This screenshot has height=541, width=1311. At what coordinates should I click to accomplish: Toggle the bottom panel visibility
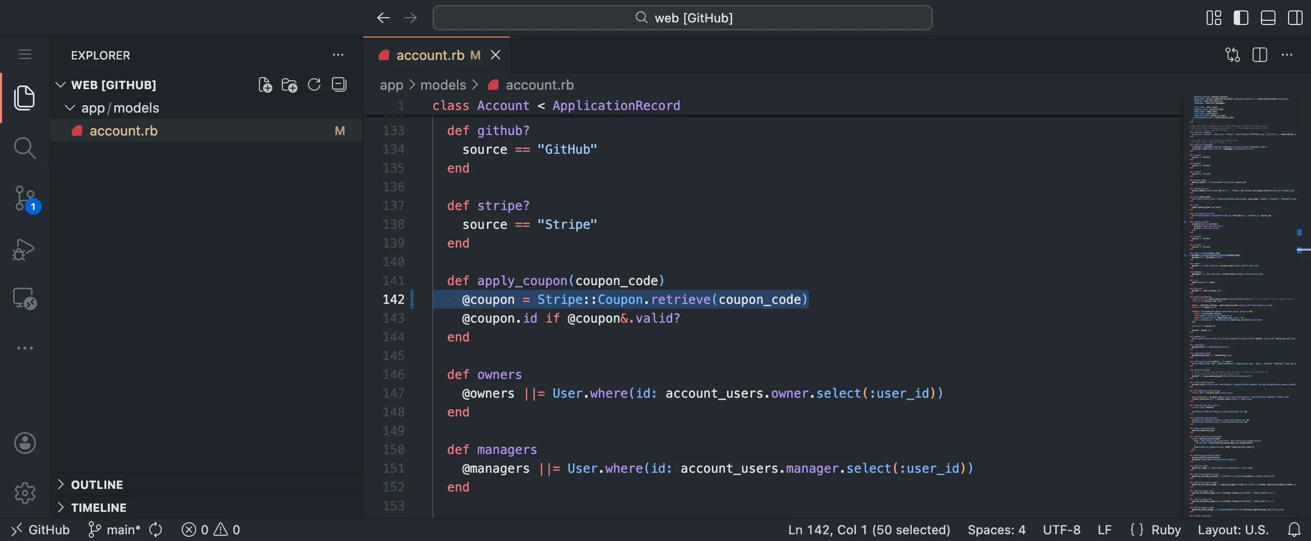click(1268, 17)
